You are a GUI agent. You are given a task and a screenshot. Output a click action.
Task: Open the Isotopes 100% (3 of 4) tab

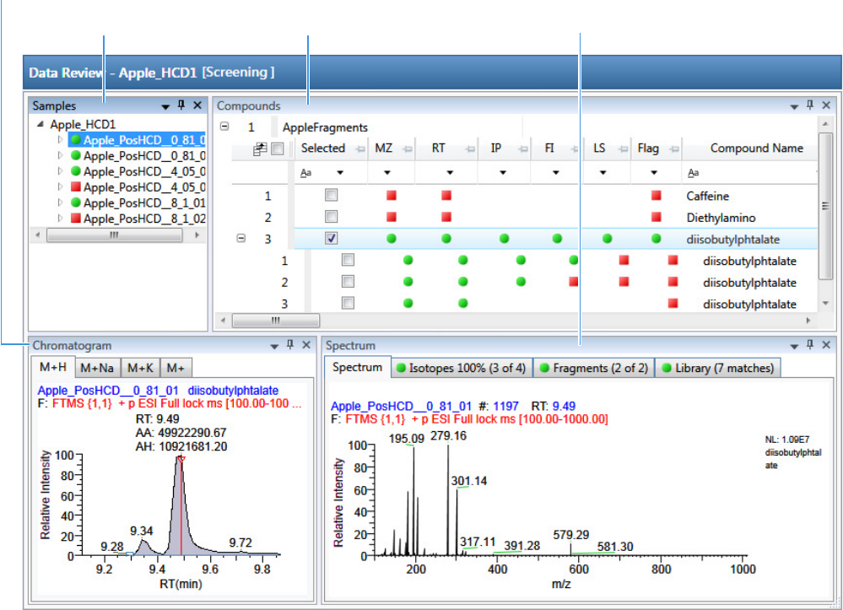pos(462,368)
